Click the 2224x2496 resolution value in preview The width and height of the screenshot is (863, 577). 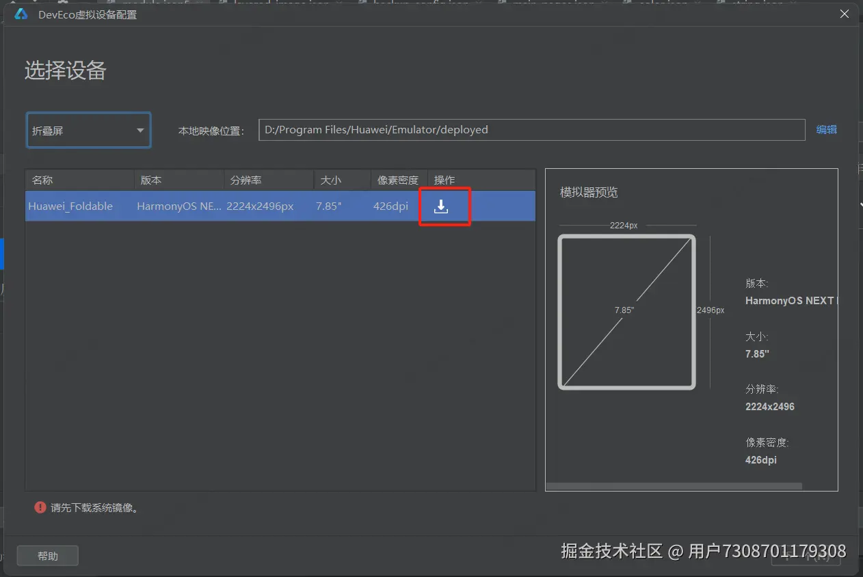click(770, 406)
